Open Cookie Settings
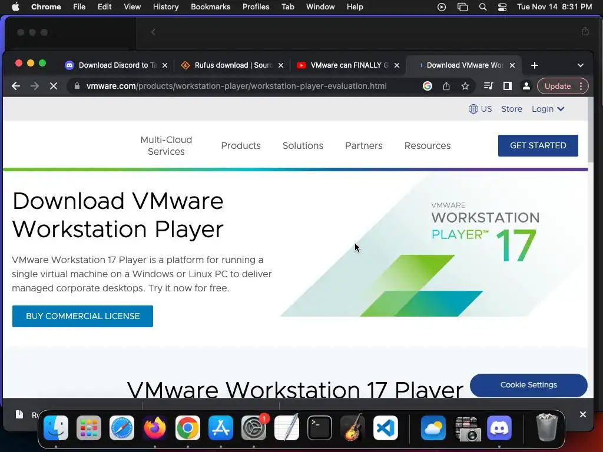Screen dimensions: 603x452 click(x=528, y=385)
